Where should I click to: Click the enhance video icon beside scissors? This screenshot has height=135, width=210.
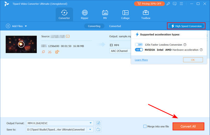(57, 52)
